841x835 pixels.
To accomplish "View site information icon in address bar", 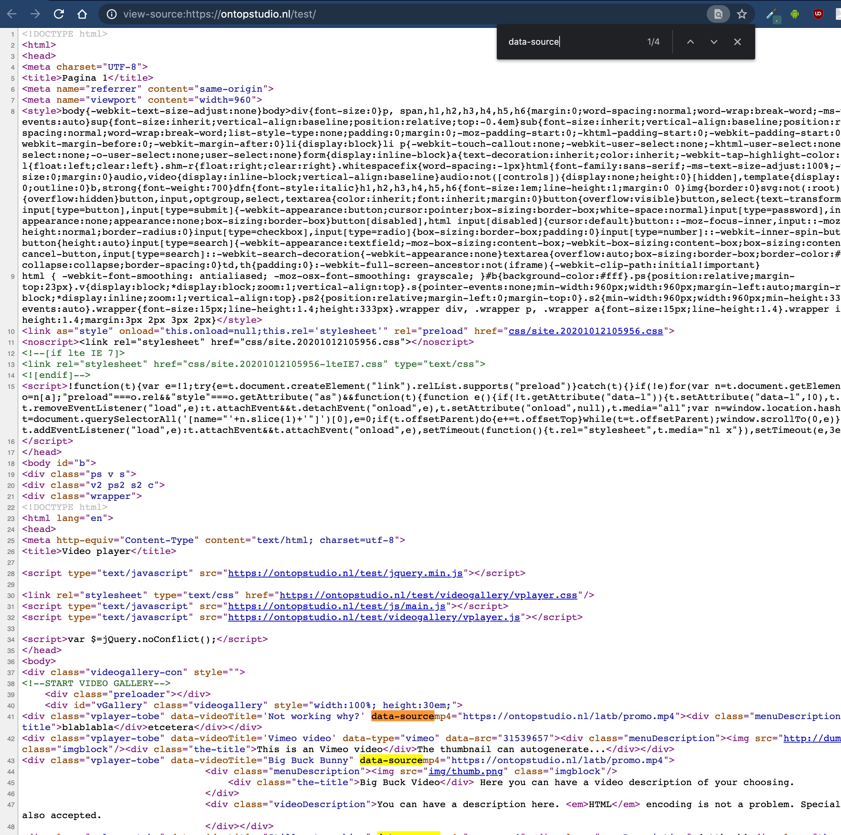I will [x=112, y=14].
